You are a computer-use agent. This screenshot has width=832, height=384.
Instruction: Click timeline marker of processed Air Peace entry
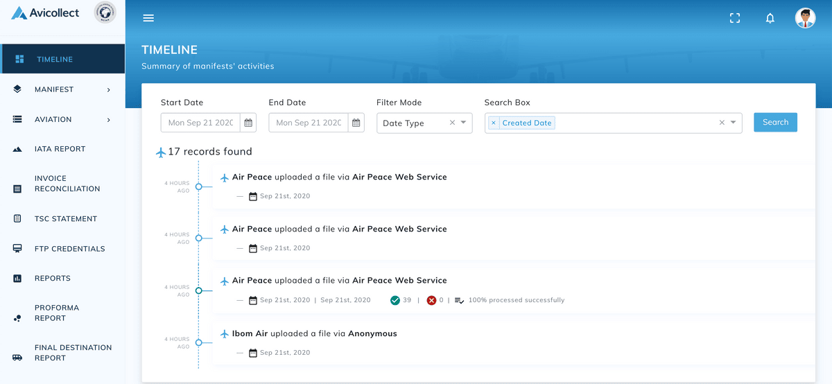[x=198, y=290]
